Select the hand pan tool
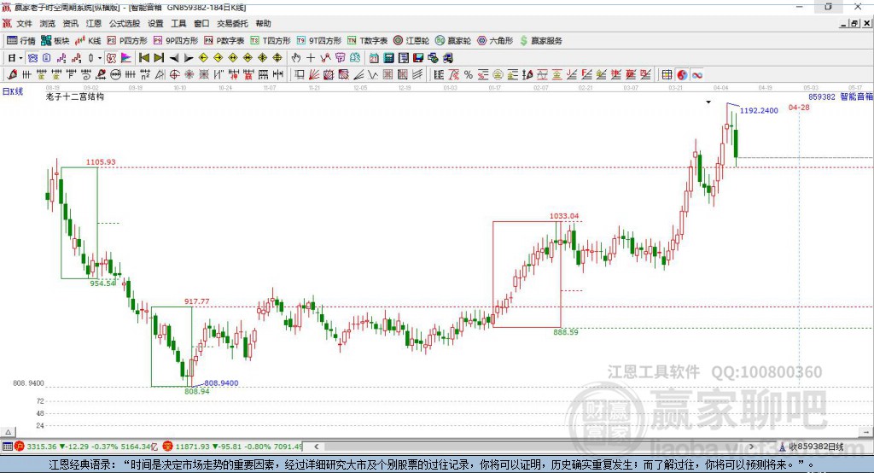This screenshot has height=473, width=874. coord(296,58)
